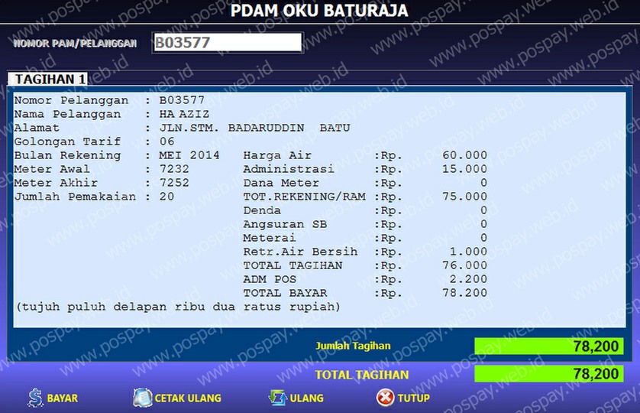Image resolution: width=640 pixels, height=413 pixels.
Task: Click address JLN.STM. BADARUDDIN BATU
Action: click(254, 128)
